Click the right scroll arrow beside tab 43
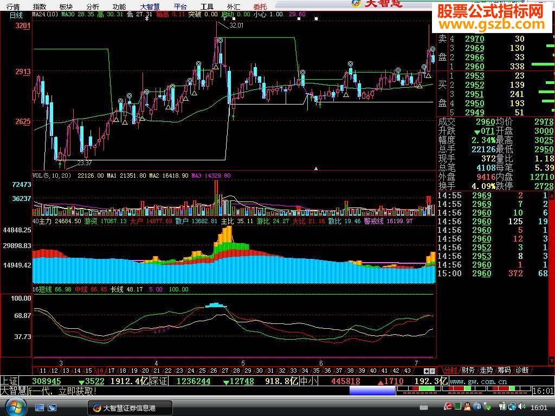This screenshot has width=555, height=416. [x=432, y=371]
